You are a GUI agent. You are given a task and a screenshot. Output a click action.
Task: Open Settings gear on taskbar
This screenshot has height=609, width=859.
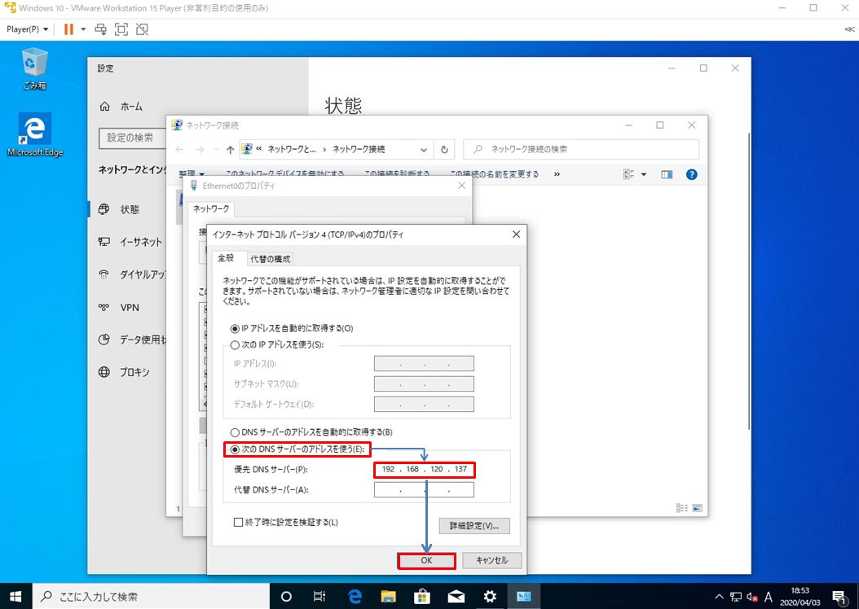tap(490, 597)
